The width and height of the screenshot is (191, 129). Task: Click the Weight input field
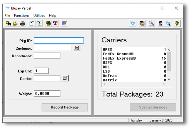point(47,93)
